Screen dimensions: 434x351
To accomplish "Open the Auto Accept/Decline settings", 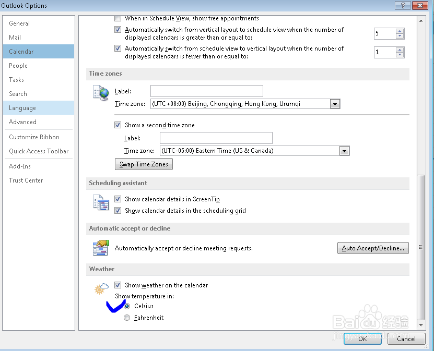I will [373, 248].
